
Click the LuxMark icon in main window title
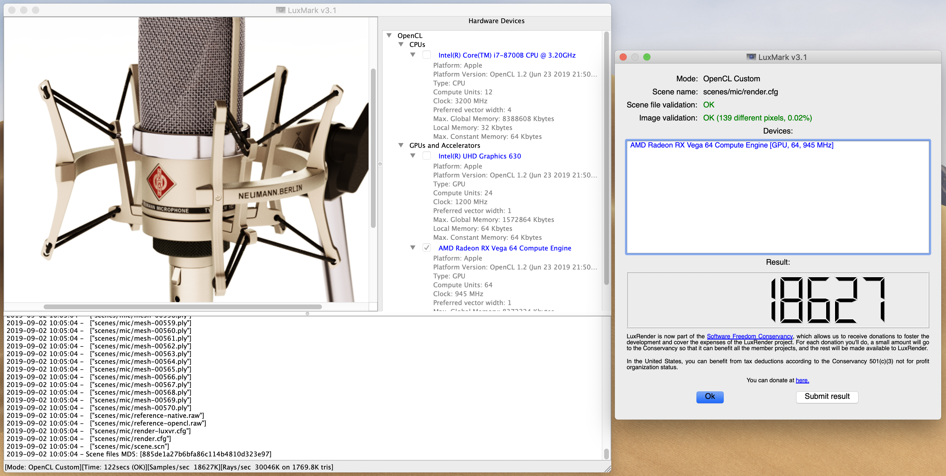(281, 10)
